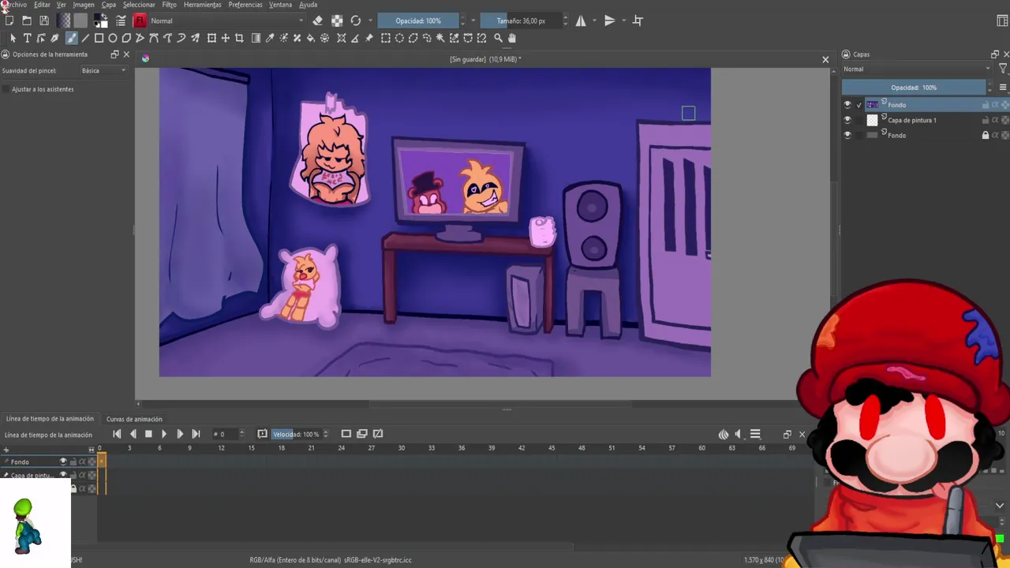Jump to first animation frame
The image size is (1010, 568).
[x=117, y=434]
